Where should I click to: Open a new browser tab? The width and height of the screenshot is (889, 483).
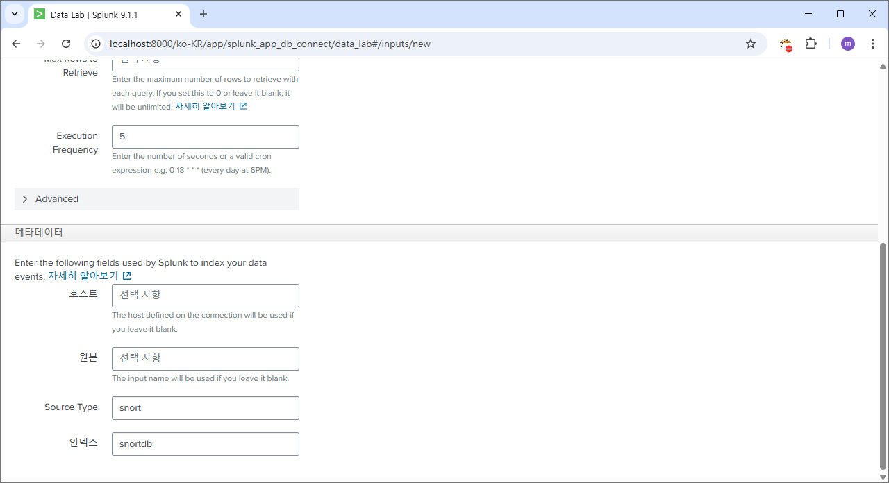203,14
